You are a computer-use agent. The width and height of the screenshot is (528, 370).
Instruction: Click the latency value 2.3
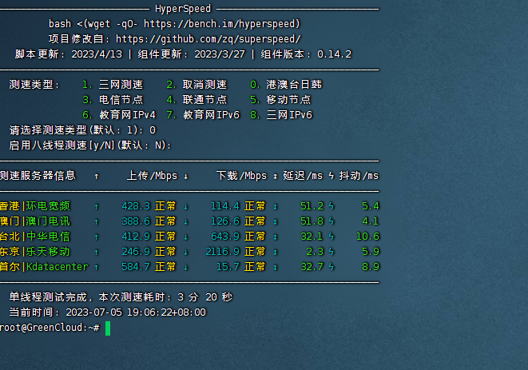tap(315, 252)
